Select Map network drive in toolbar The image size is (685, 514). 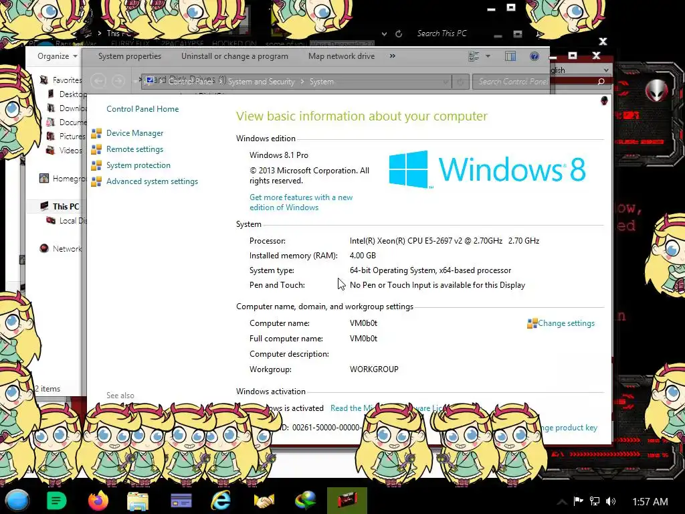pyautogui.click(x=342, y=56)
